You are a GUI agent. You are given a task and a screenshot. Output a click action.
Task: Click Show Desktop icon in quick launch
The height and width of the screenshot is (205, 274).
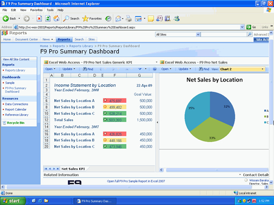point(34,201)
